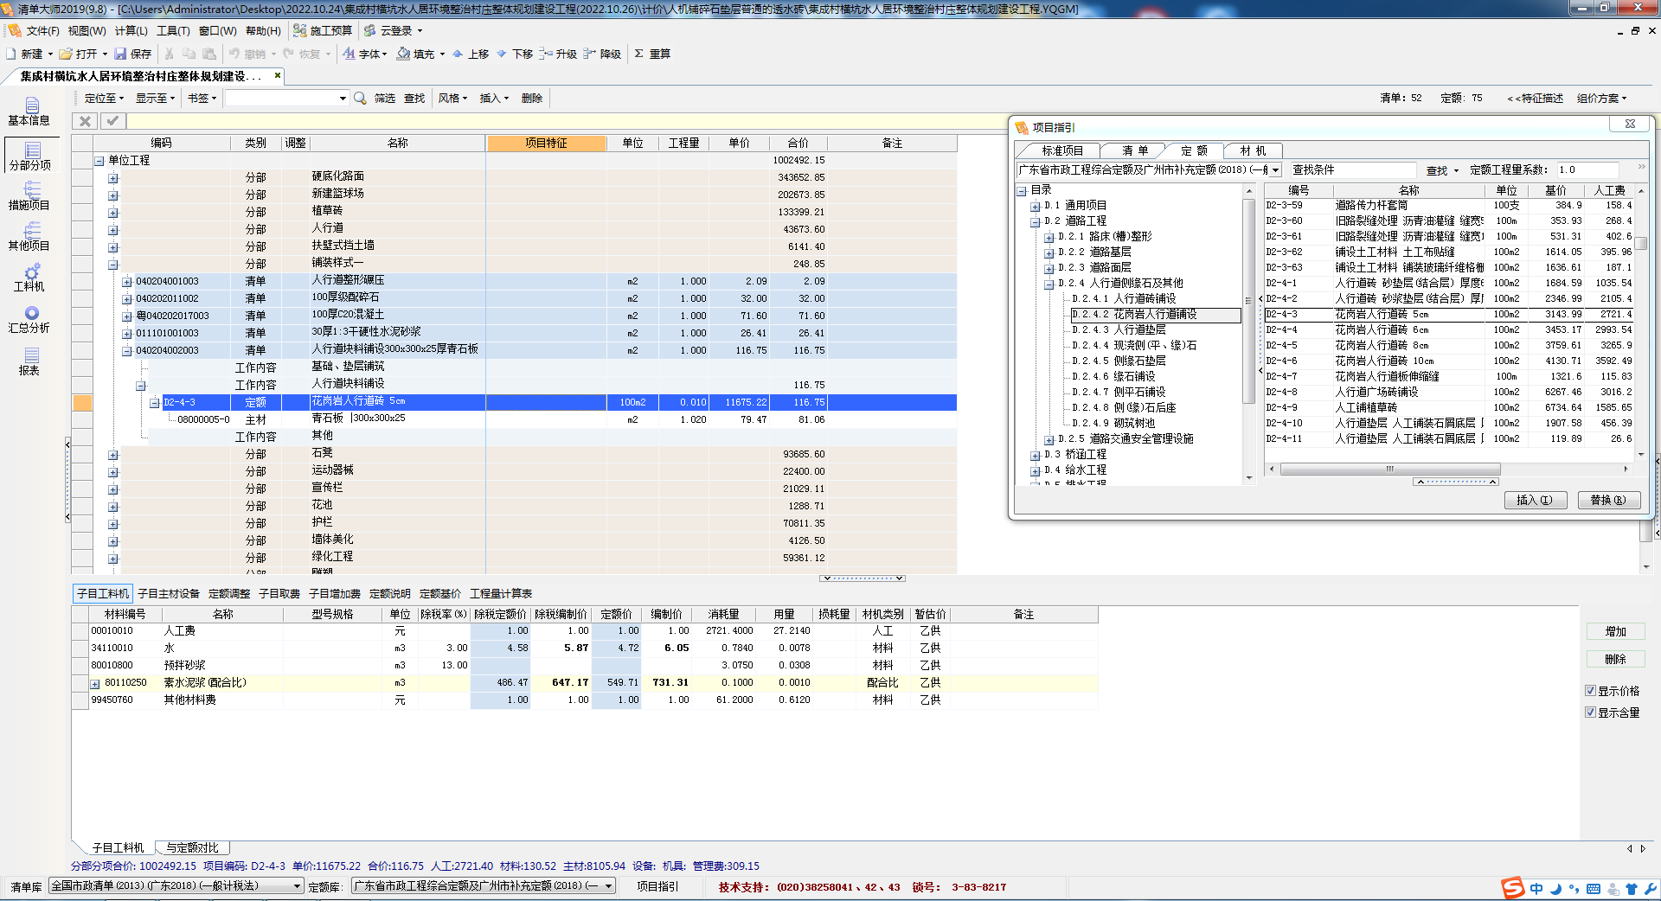Click the 下移 (Move down) arrow icon

(x=502, y=54)
